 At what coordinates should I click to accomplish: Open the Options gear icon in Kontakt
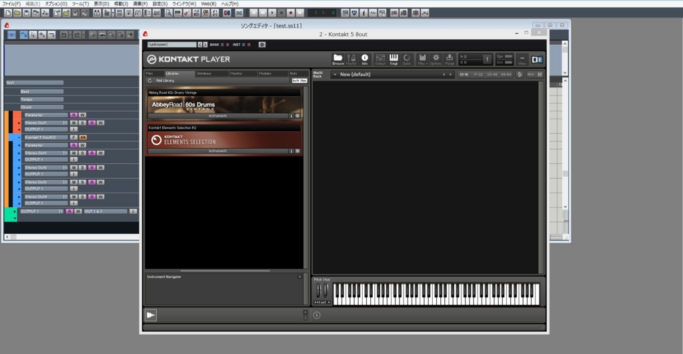(x=436, y=59)
